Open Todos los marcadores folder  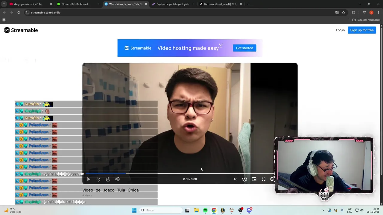coord(366,20)
